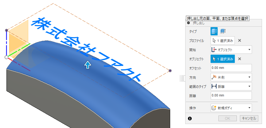Open the 方向 片側 dropdown
Viewport: 266px width, 128px height.
point(231,77)
